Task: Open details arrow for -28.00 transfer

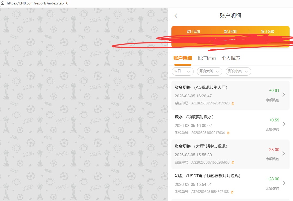Action: 284,154
